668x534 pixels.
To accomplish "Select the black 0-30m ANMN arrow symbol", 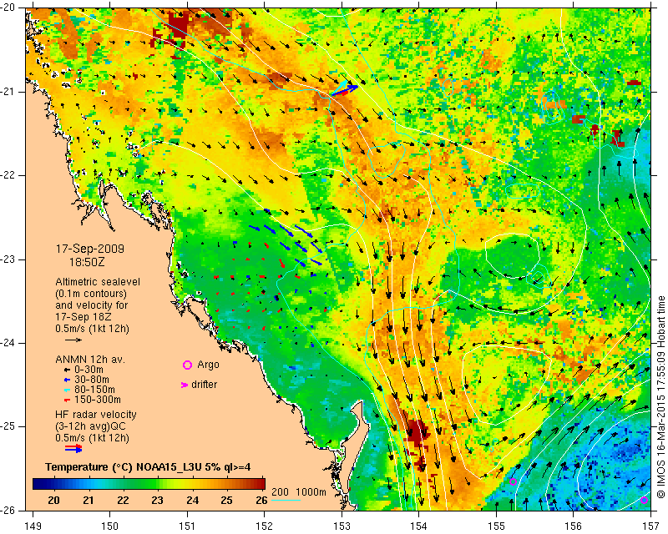I will tap(67, 370).
